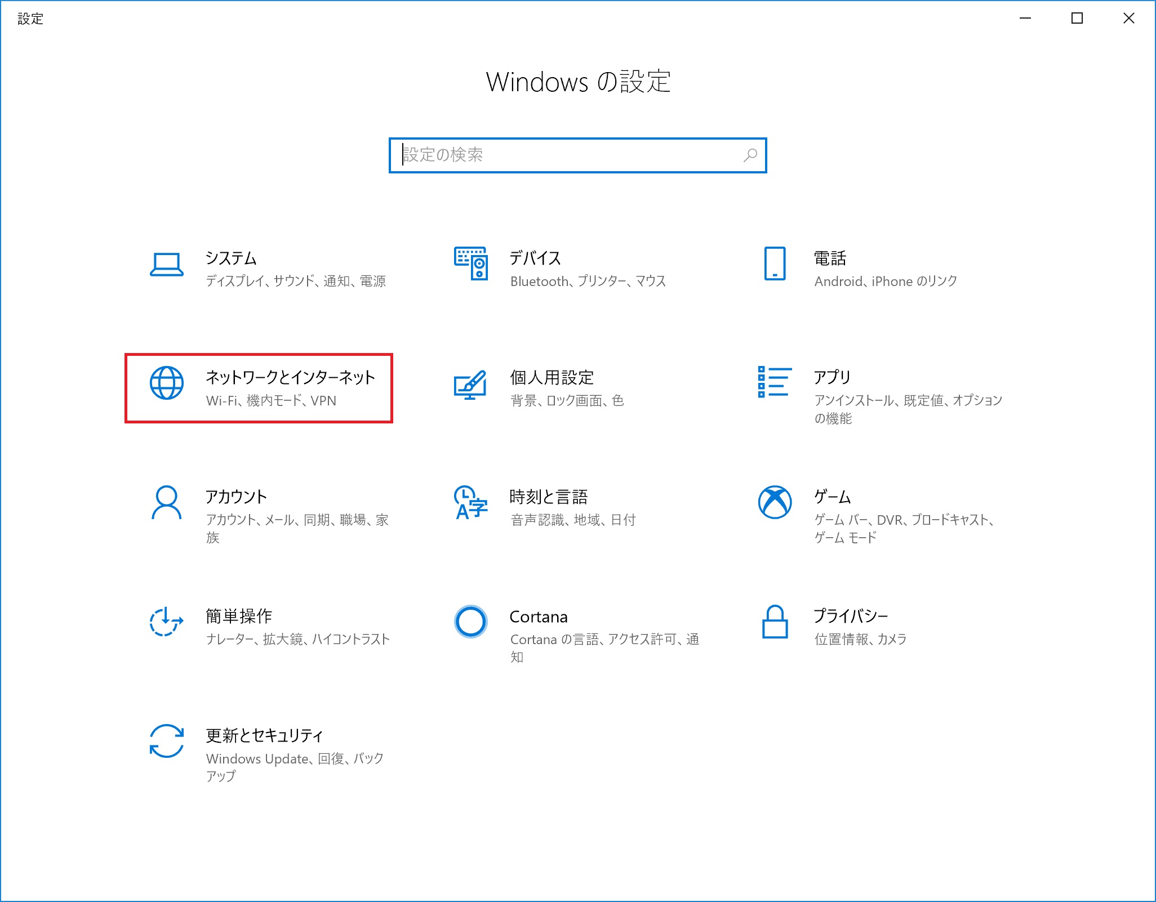Image resolution: width=1156 pixels, height=902 pixels.
Task: Click the Network globe icon
Action: [166, 383]
